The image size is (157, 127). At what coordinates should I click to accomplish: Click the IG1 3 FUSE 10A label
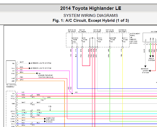(100, 40)
